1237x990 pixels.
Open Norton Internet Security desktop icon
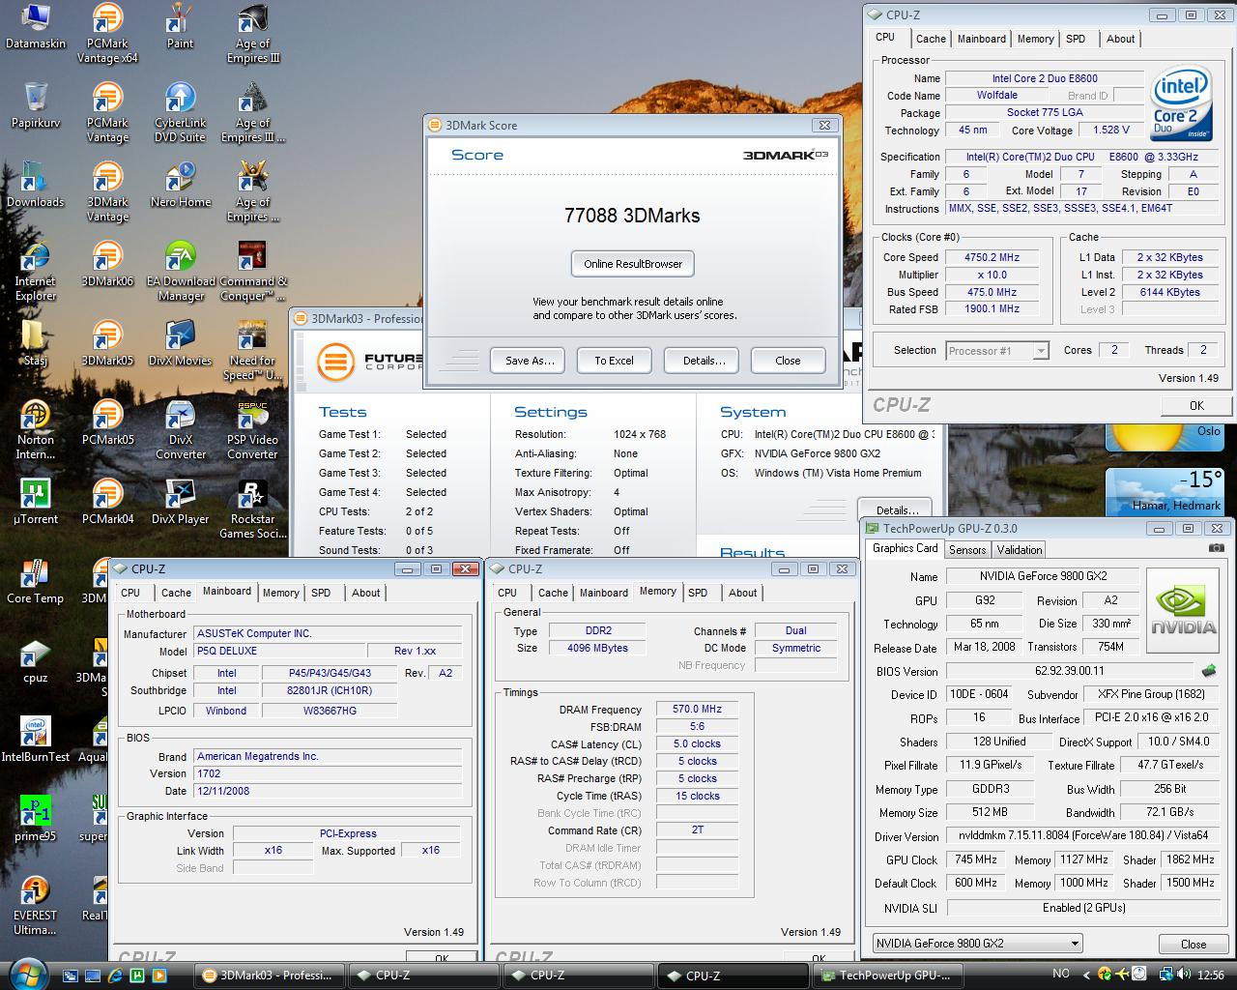click(x=36, y=430)
